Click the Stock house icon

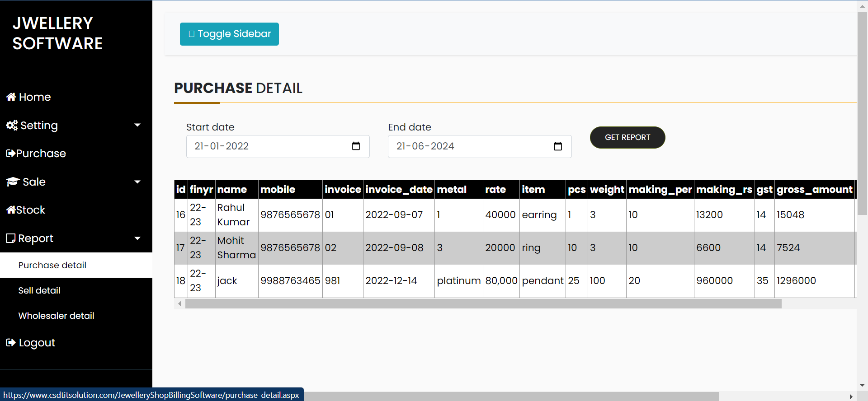tap(11, 210)
